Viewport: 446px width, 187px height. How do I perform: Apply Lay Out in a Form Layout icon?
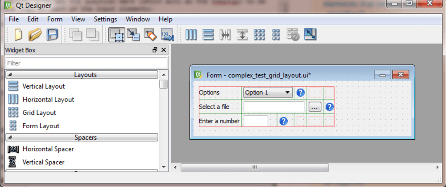tap(276, 35)
